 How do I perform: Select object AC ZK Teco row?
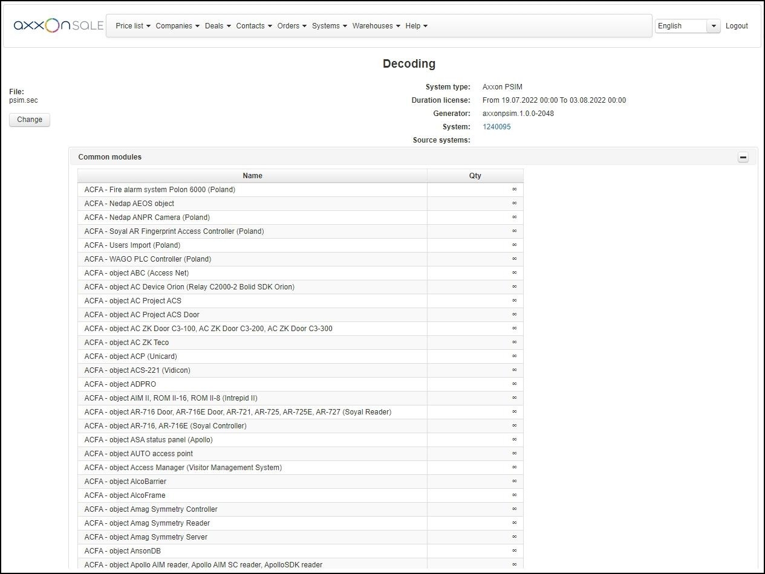point(301,343)
